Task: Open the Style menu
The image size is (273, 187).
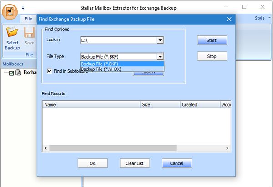Action: pos(263,18)
